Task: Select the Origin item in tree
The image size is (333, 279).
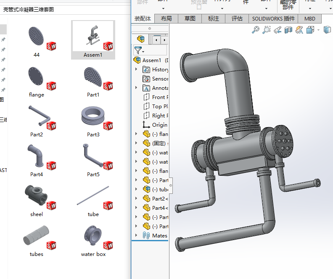Action: 159,125
